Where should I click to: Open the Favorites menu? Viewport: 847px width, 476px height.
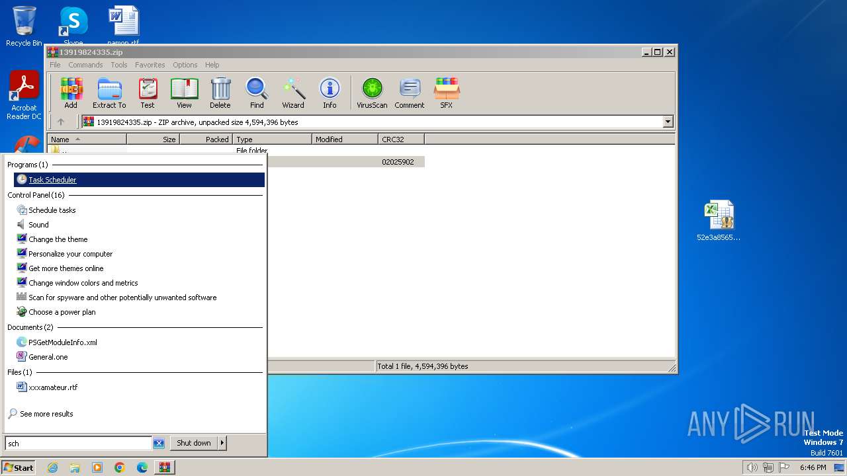pos(150,65)
